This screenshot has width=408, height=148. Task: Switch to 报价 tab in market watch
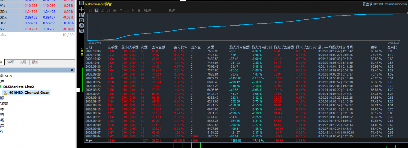click(x=35, y=62)
